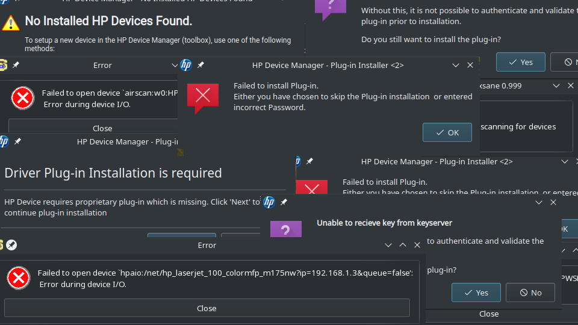This screenshot has height=325, width=578.
Task: Click the HP logo in the front Plug-in Installer title bar
Action: click(x=186, y=65)
